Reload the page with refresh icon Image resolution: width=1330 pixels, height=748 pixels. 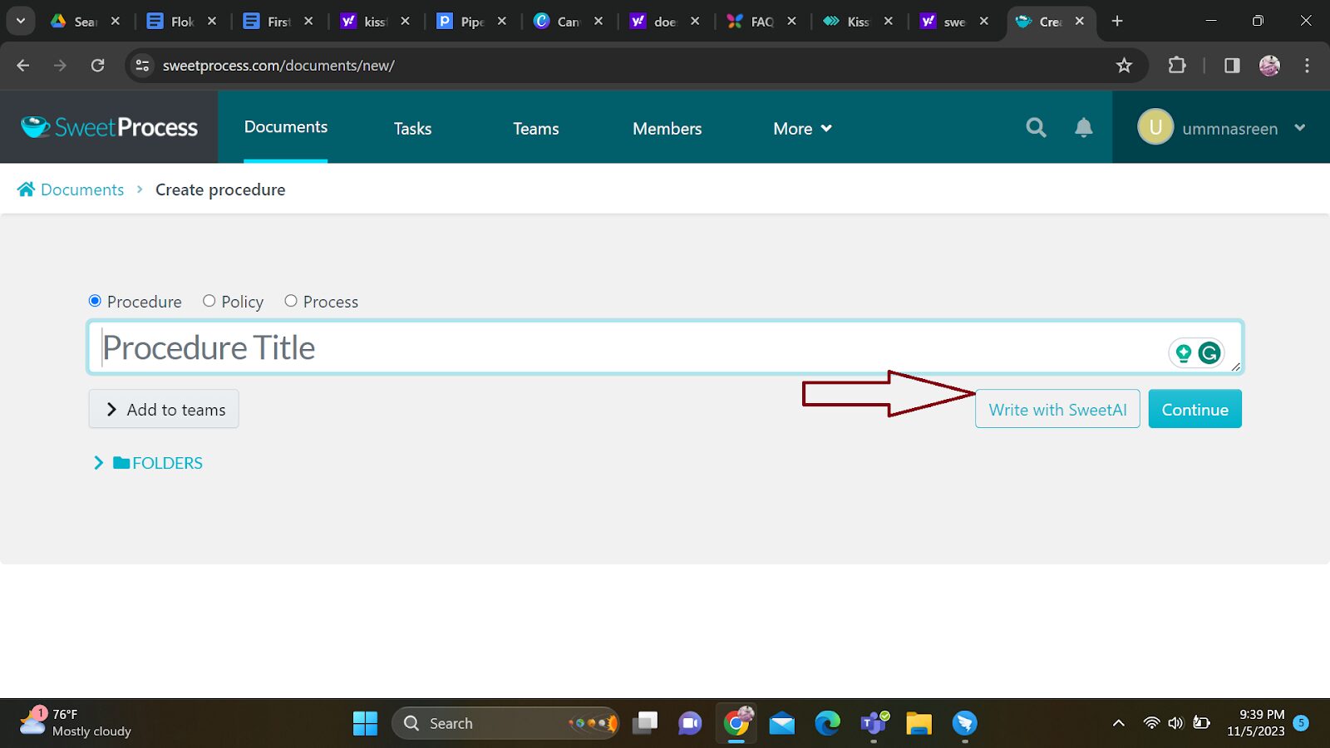point(97,66)
